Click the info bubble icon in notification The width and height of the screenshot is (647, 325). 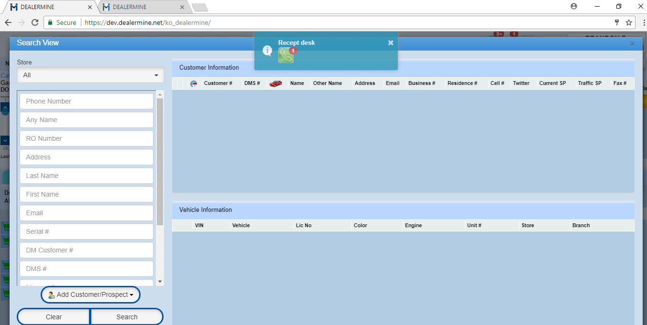pos(267,51)
